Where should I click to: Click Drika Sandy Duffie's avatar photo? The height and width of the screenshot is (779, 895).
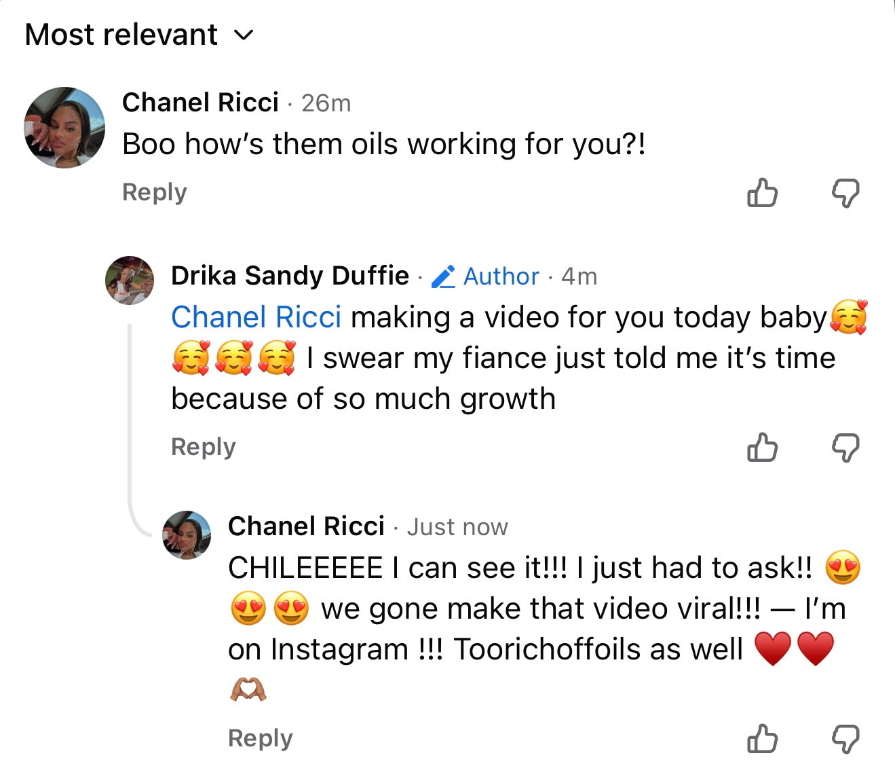(x=130, y=280)
